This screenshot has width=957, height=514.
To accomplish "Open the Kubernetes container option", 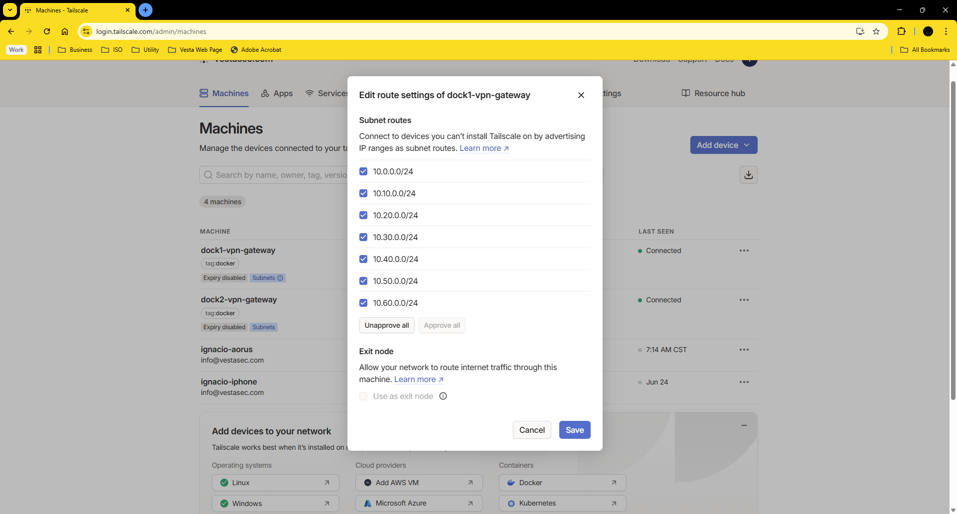I will tap(563, 503).
